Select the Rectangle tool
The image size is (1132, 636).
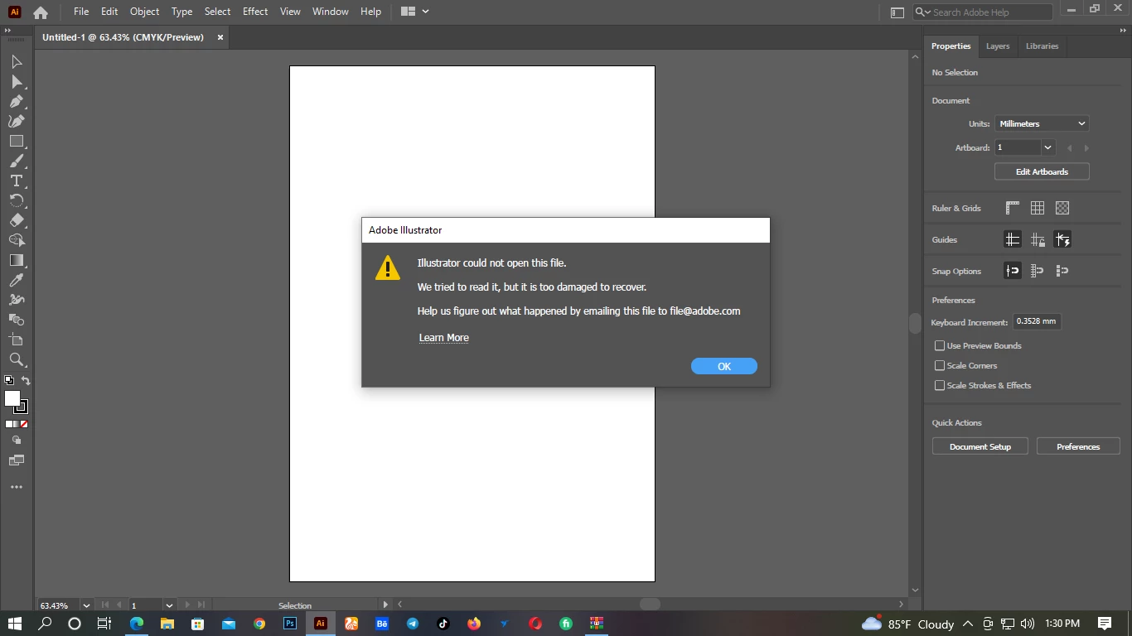point(17,142)
